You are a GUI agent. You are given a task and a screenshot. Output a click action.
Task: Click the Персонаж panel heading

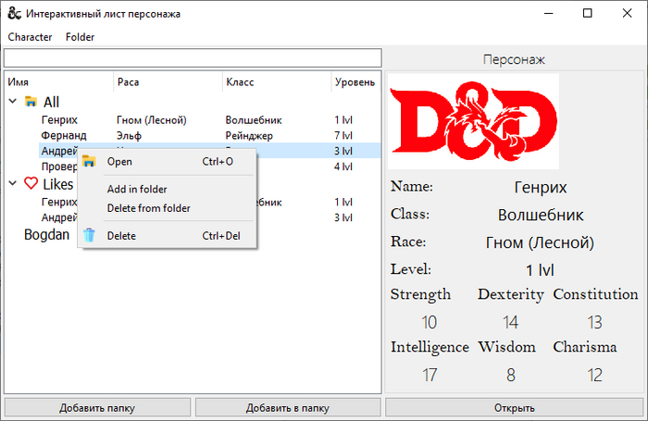click(x=514, y=59)
